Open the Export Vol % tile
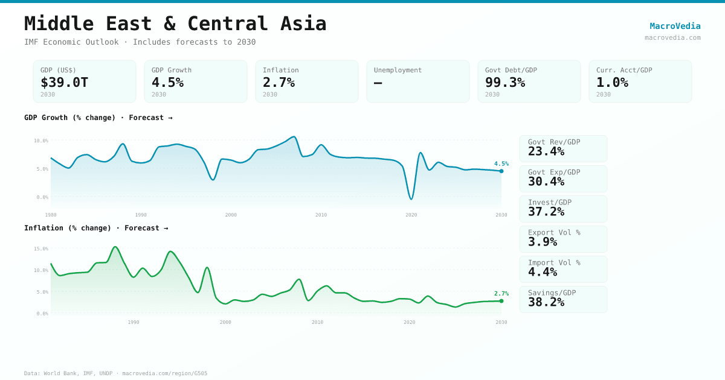 coord(563,239)
